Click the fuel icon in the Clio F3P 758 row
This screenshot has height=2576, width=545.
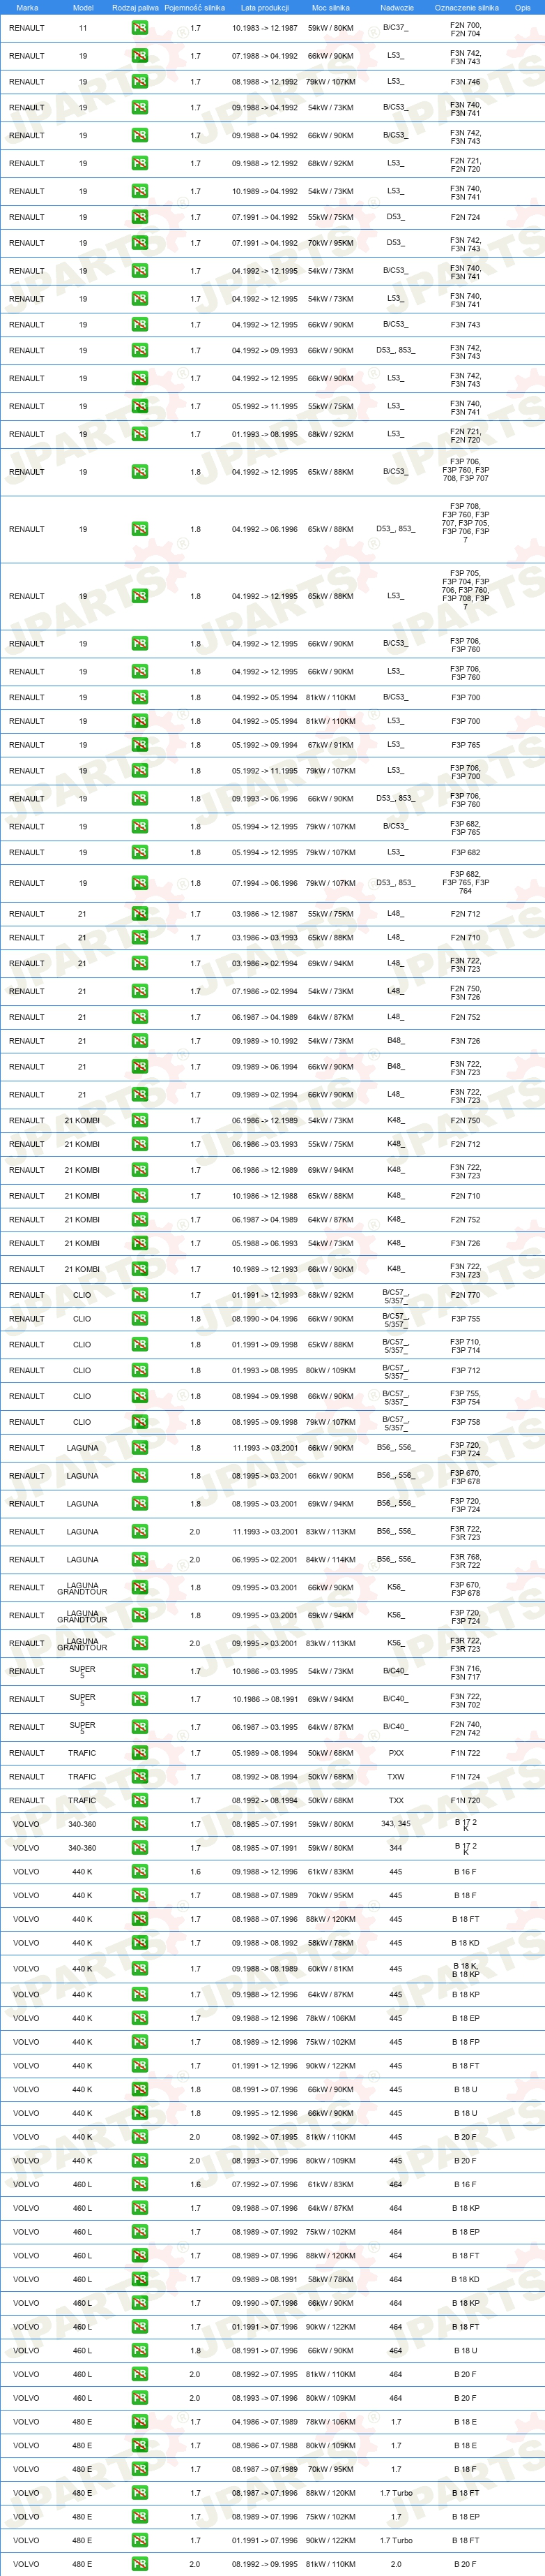(140, 1422)
